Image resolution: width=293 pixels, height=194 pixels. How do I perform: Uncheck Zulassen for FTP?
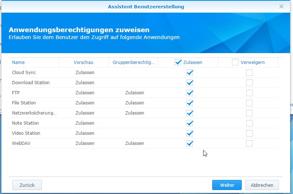[190, 93]
